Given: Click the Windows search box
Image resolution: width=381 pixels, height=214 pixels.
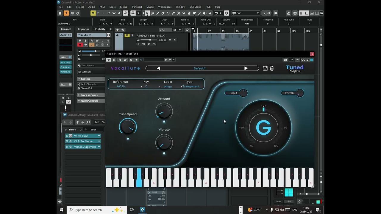Looking at the screenshot, I should [x=96, y=210].
